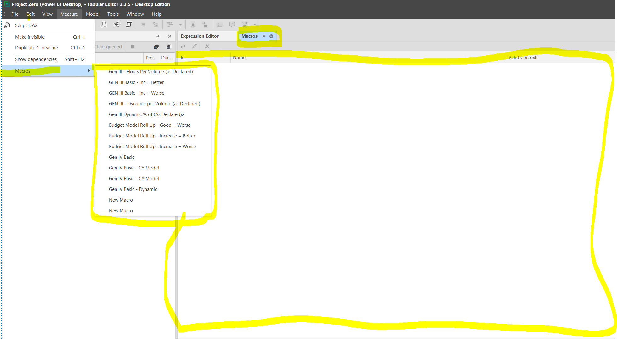Toggle pause on queued operations

point(133,47)
